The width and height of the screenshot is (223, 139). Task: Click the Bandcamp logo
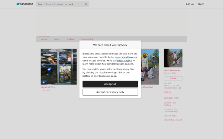tap(25, 4)
